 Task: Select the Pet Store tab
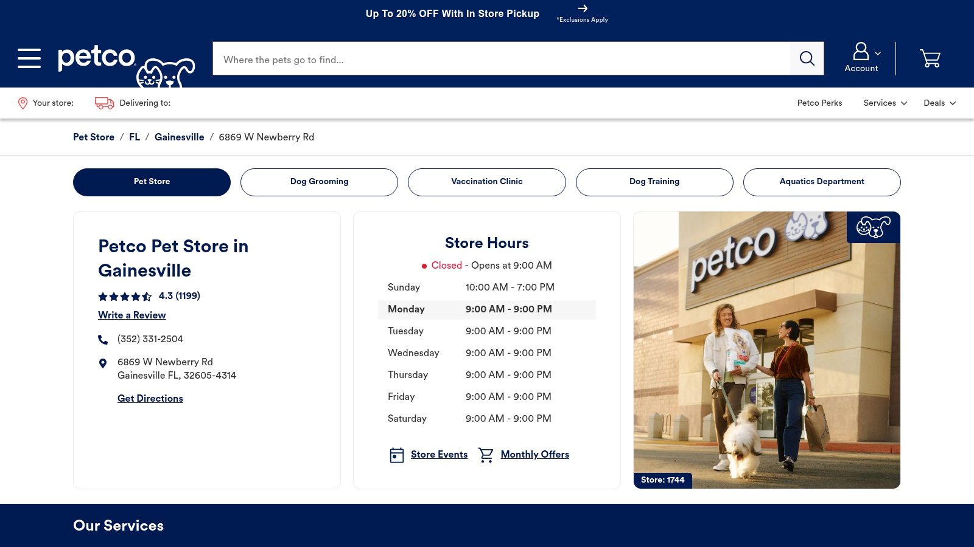(152, 182)
